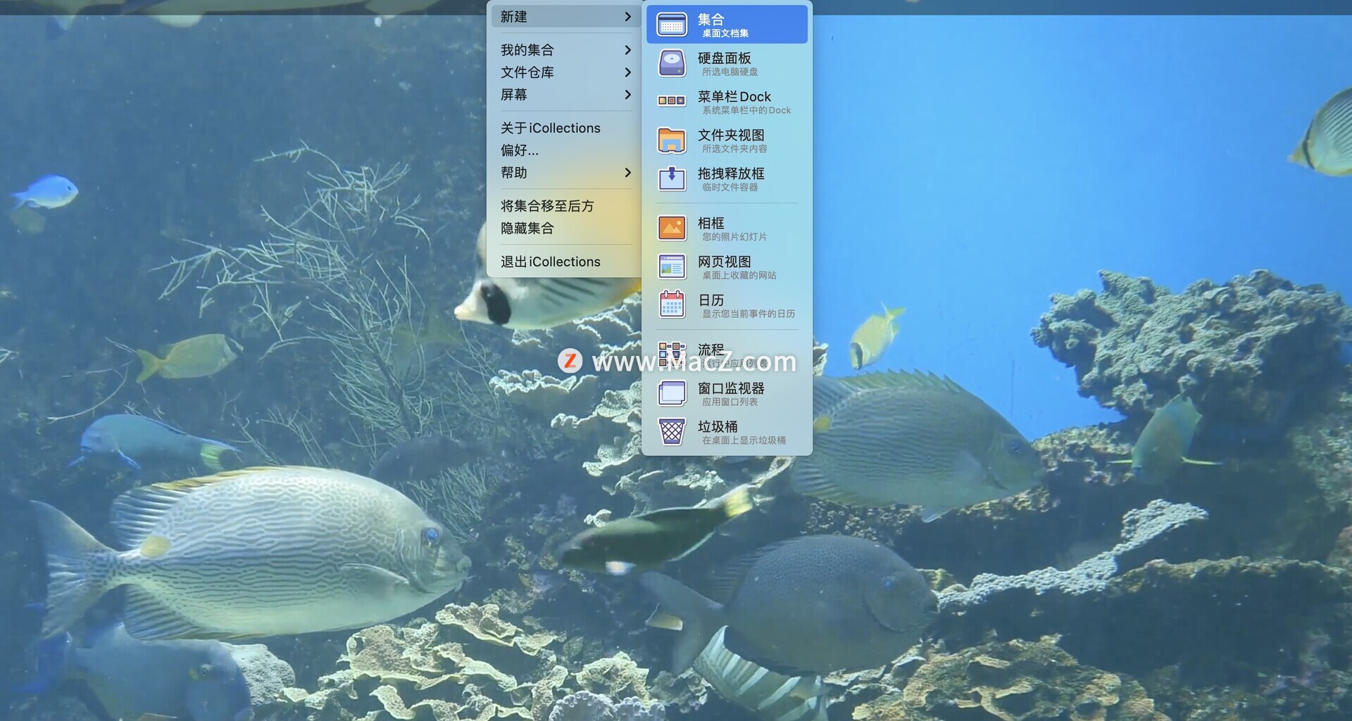Expand the 新建 submenu arrow
1352x721 pixels.
coord(627,17)
